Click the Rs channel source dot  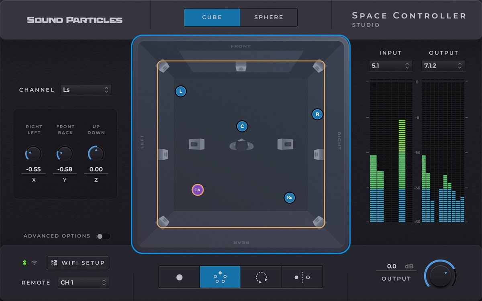(290, 197)
